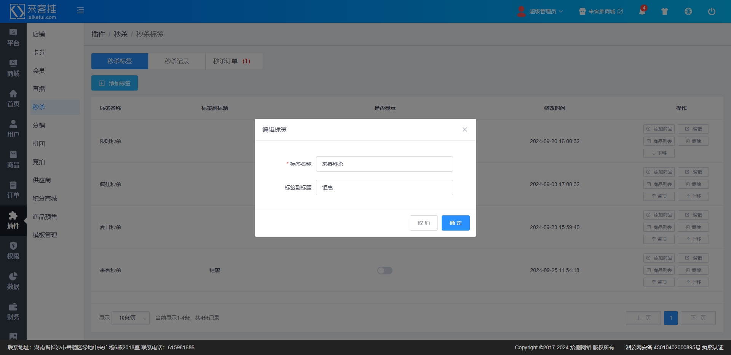Click the 标签副标题 input field
The height and width of the screenshot is (355, 731).
tap(384, 188)
